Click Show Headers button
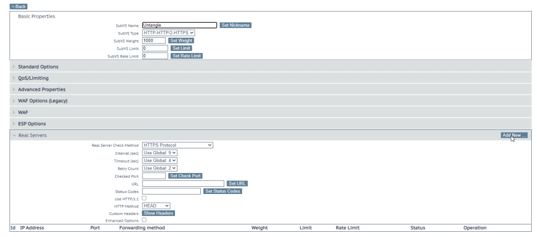Image resolution: width=537 pixels, height=237 pixels. tap(158, 213)
